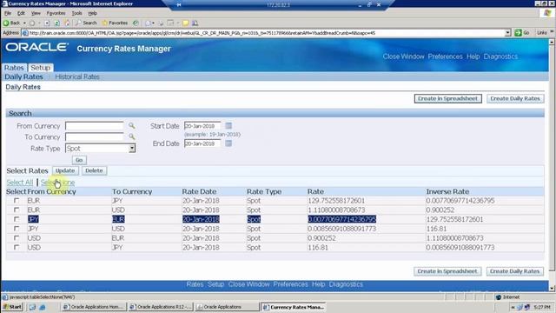
Task: Click the yellow Discuss icon
Action: point(185,23)
